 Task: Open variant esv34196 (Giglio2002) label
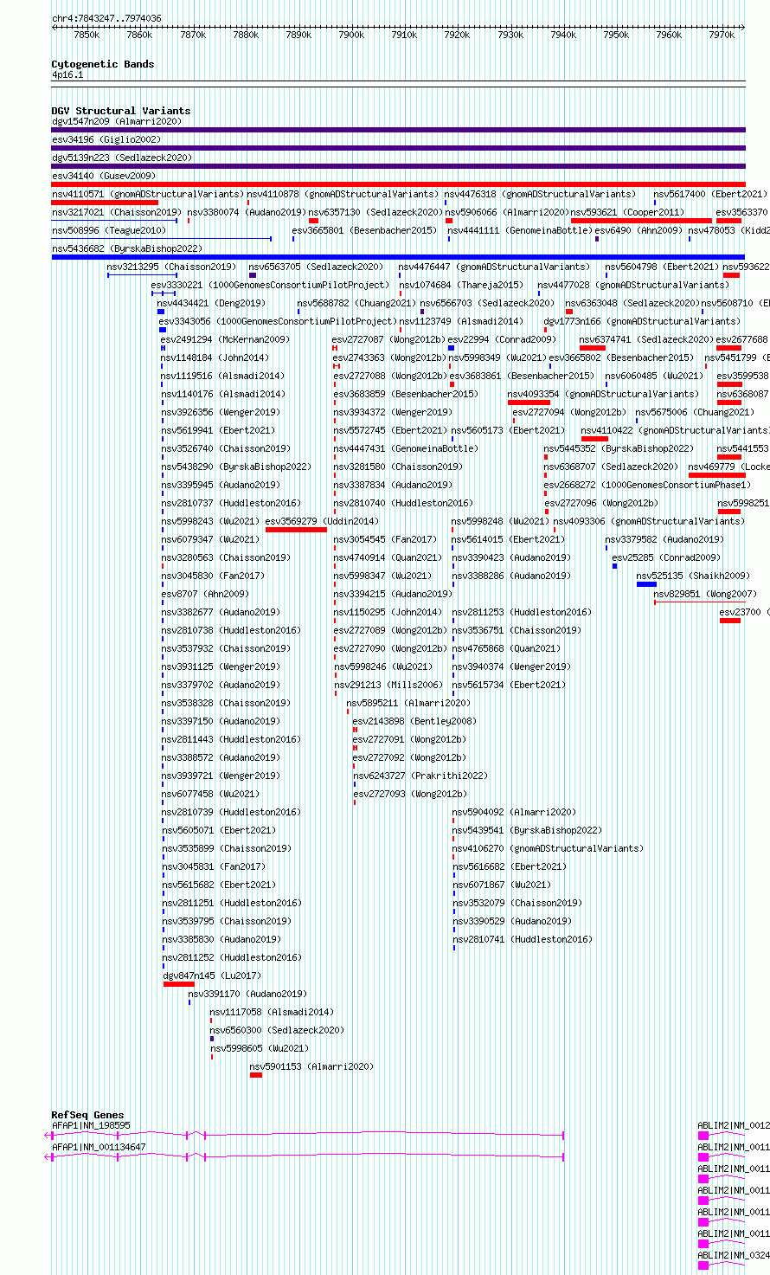[x=106, y=139]
